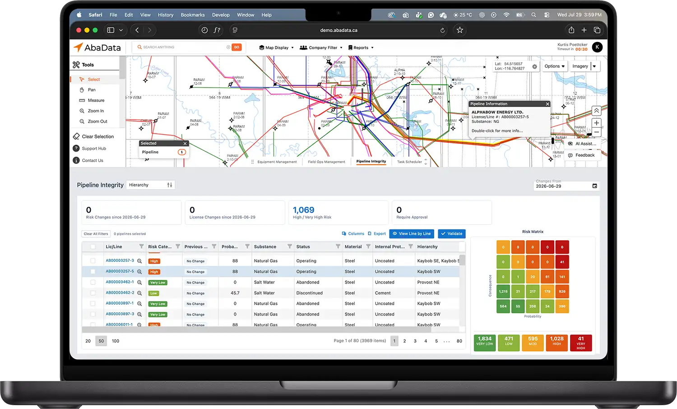The width and height of the screenshot is (677, 409).
Task: Open Support Hub
Action: click(x=90, y=149)
